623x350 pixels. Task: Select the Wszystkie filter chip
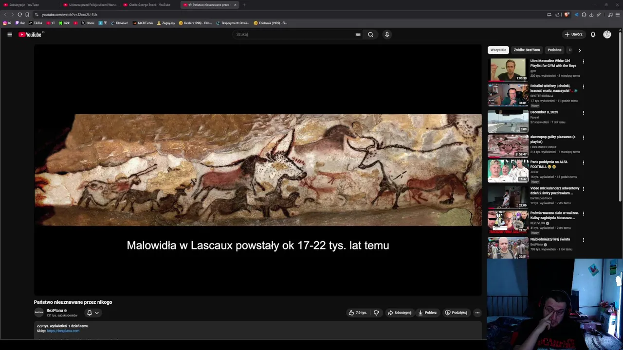click(498, 50)
